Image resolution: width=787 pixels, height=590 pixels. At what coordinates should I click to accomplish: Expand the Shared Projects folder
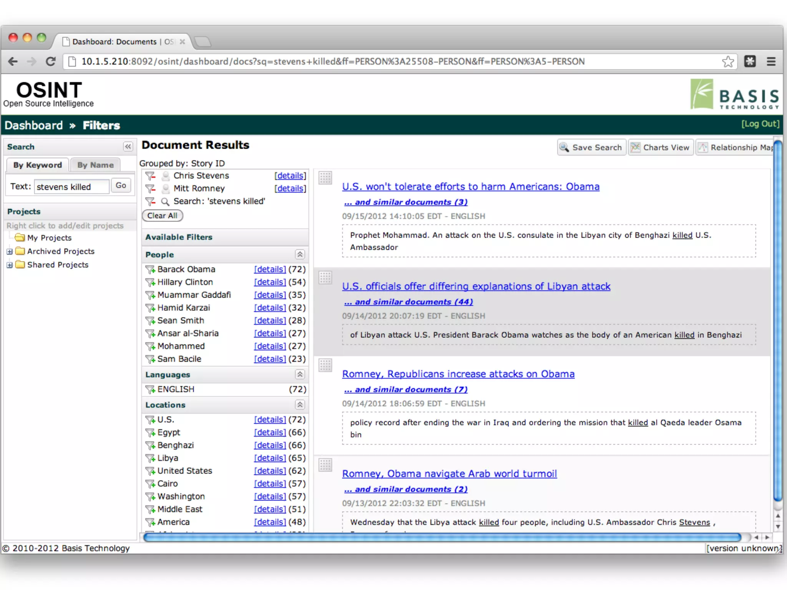point(10,265)
